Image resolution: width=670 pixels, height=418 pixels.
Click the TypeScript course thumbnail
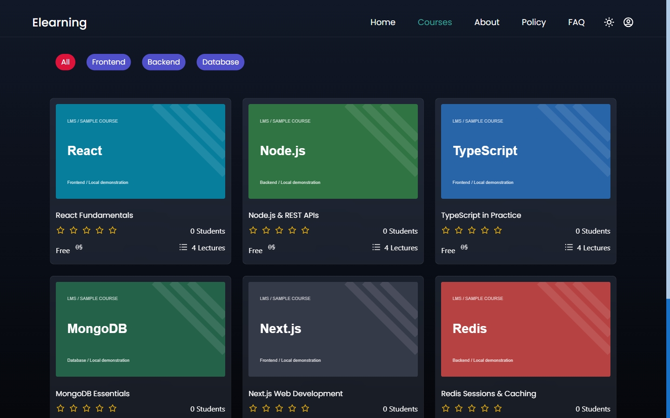526,151
